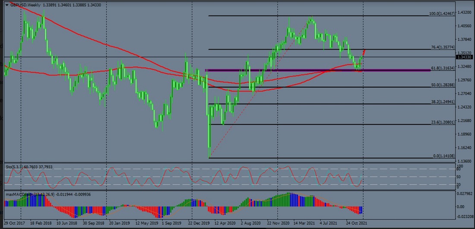Select the 38.2 Fibonacci level label
Screen dimensions: 475x229
[x=442, y=102]
